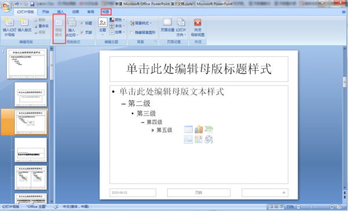Select the first slide master thumbnail

(27, 63)
